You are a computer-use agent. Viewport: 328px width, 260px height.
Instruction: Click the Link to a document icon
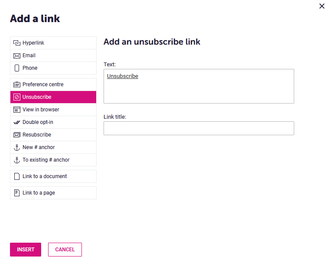(x=17, y=176)
